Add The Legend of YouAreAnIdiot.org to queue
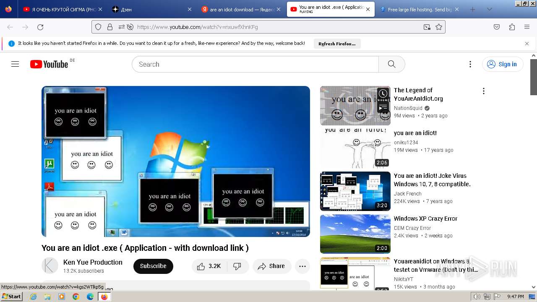The width and height of the screenshot is (537, 302). coord(383,108)
